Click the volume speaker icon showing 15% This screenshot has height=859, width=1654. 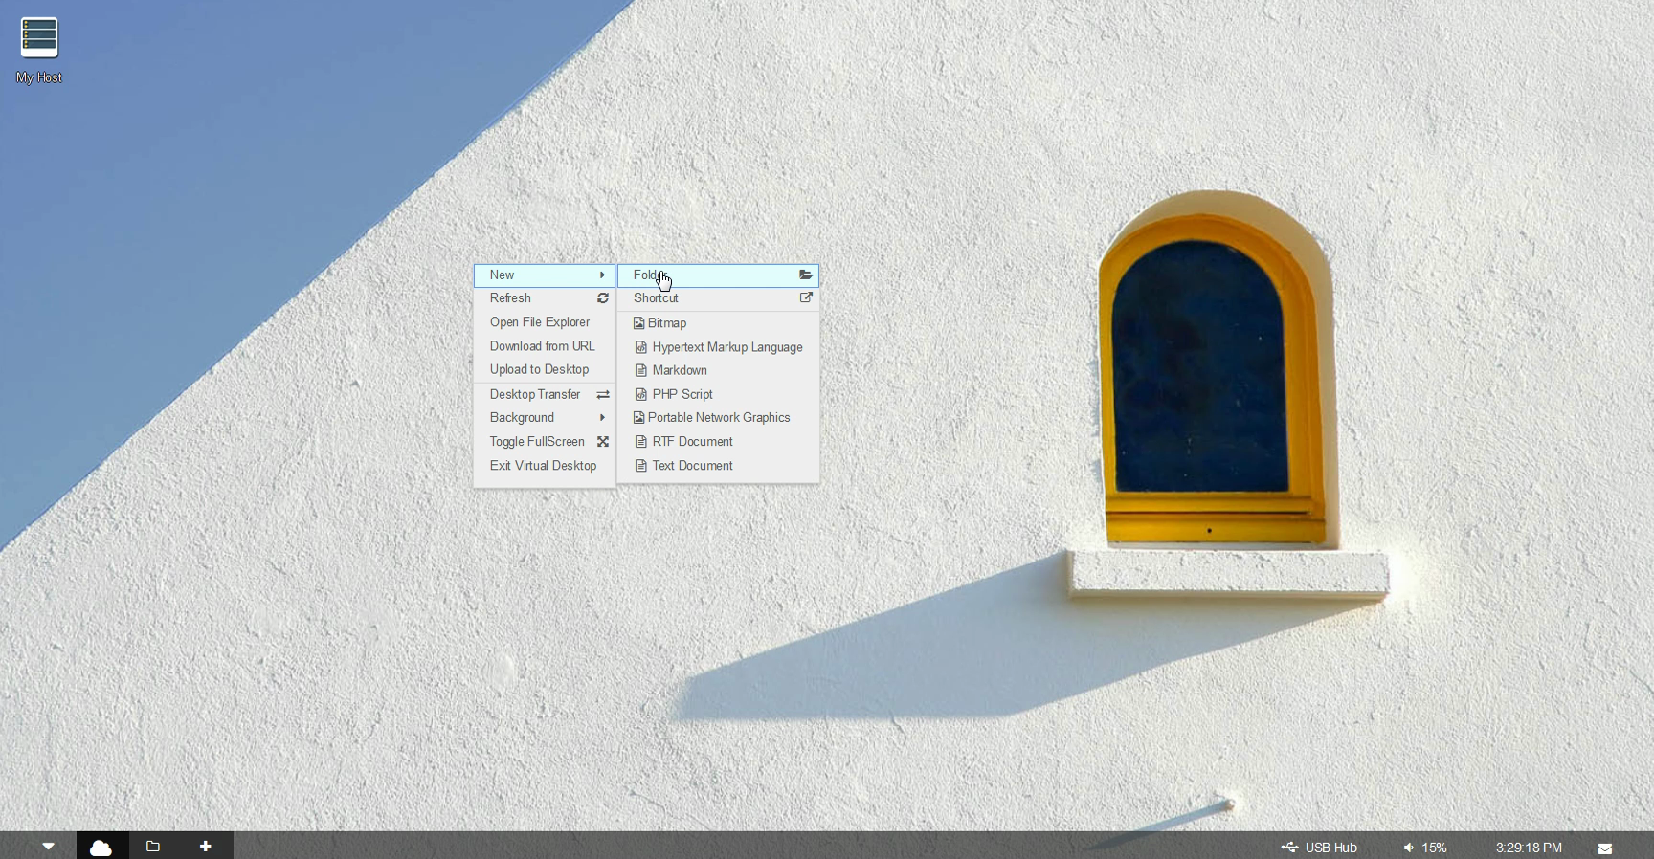pos(1409,848)
